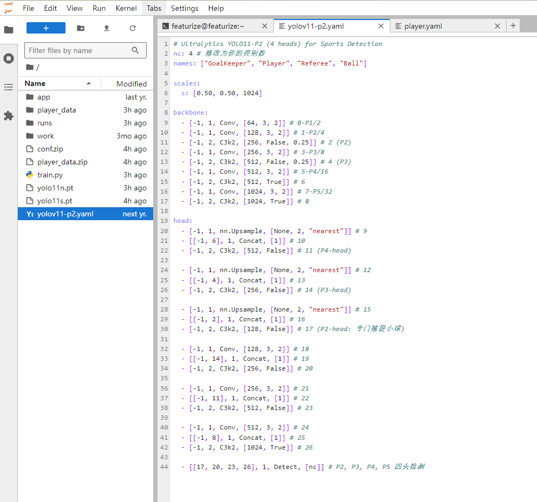Open the Extension Manager puzzle icon
This screenshot has width=537, height=502.
(9, 116)
